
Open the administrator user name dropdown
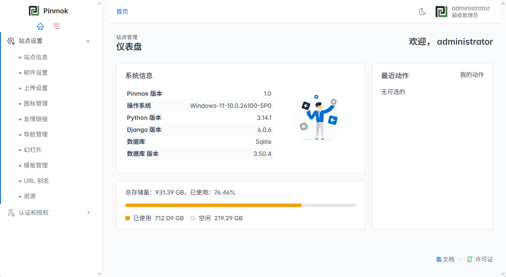(x=471, y=9)
